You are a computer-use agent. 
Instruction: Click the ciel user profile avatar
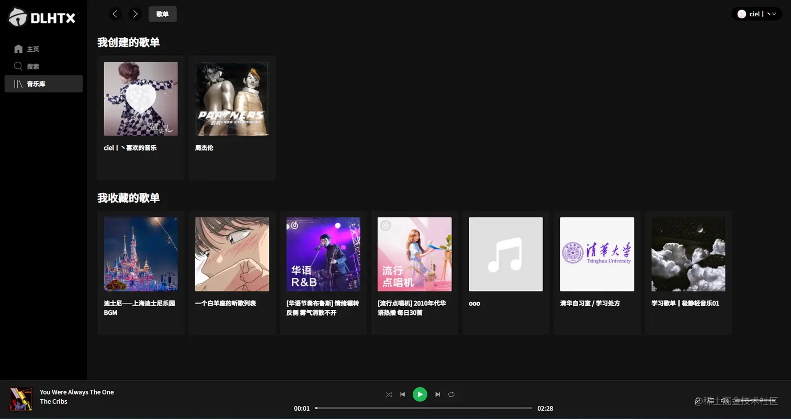[x=741, y=14]
